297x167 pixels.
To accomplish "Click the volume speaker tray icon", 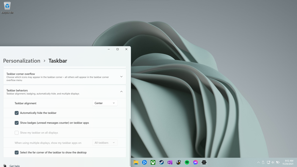I will (273, 163).
